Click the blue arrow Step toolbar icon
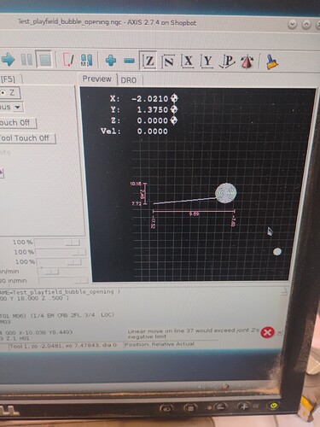Screen dimensions: 320x427 [x=8, y=59]
